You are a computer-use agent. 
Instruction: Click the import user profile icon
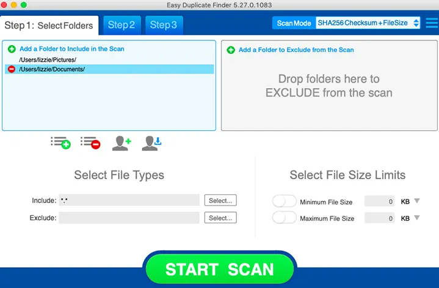coord(151,143)
